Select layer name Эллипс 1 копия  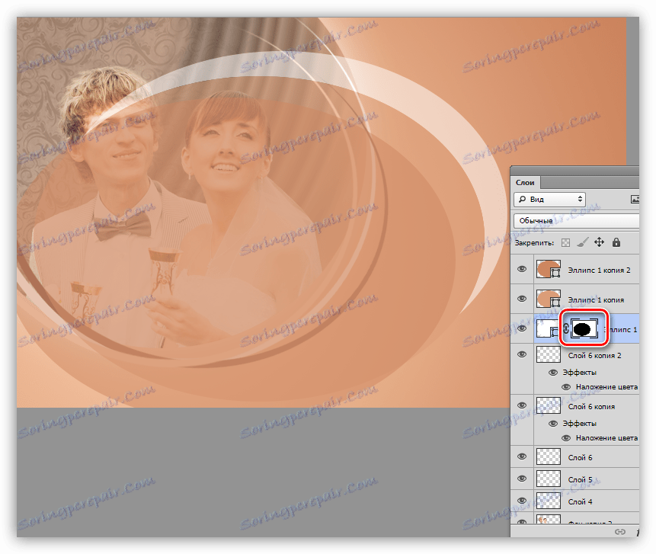click(596, 300)
